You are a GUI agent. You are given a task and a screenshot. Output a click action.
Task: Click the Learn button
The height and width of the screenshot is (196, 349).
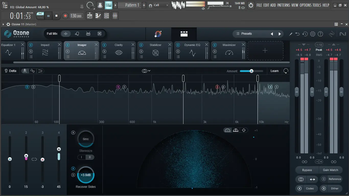[x=275, y=71]
